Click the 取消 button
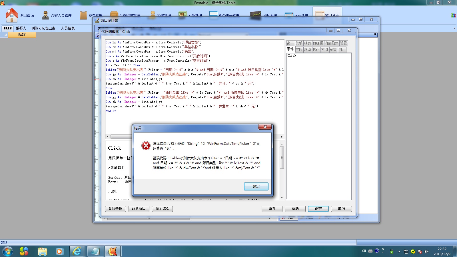Image resolution: width=457 pixels, height=257 pixels. [x=341, y=209]
